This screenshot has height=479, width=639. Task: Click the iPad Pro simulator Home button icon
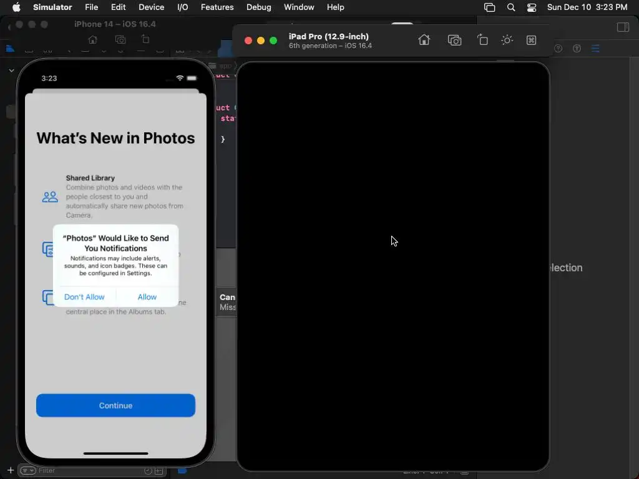(424, 40)
